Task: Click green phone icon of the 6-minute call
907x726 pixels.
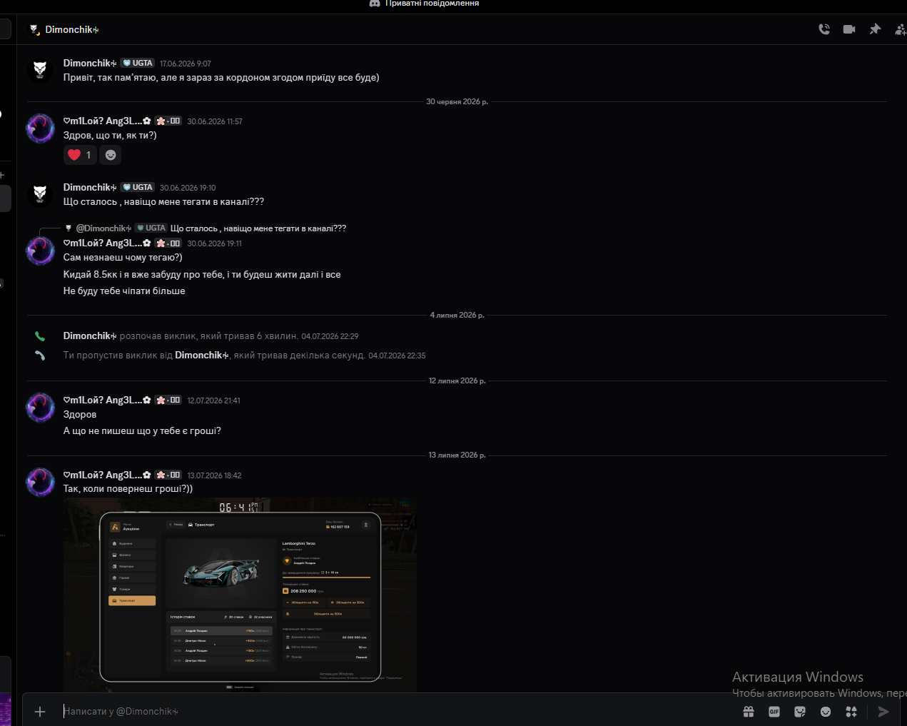Action: (40, 336)
